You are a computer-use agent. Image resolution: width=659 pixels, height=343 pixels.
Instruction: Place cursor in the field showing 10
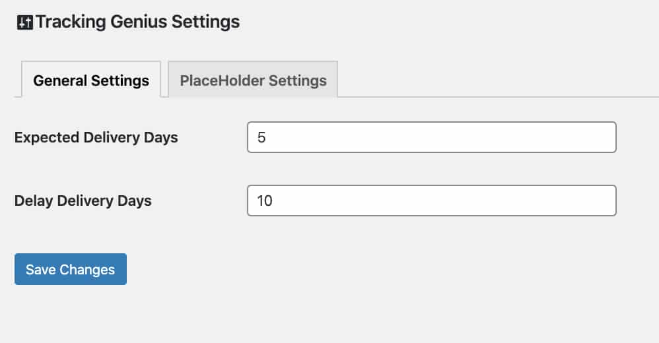[x=431, y=201]
